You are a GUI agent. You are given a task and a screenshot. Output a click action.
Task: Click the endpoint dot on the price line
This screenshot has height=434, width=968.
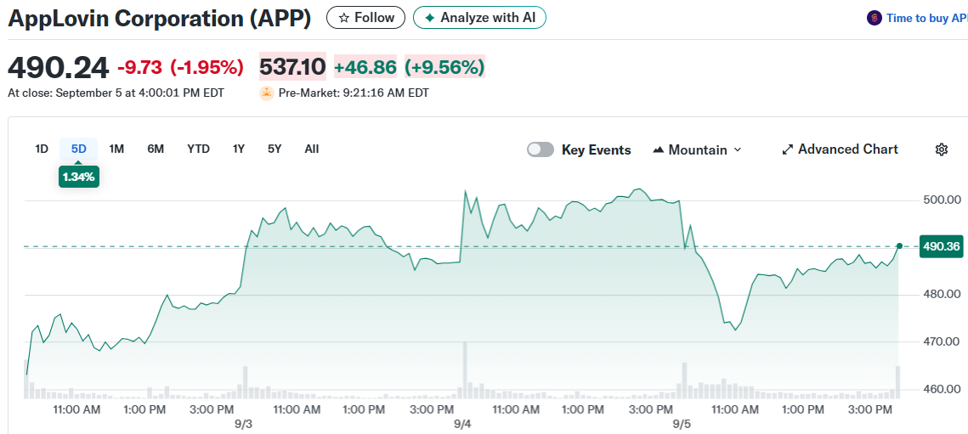click(x=899, y=245)
